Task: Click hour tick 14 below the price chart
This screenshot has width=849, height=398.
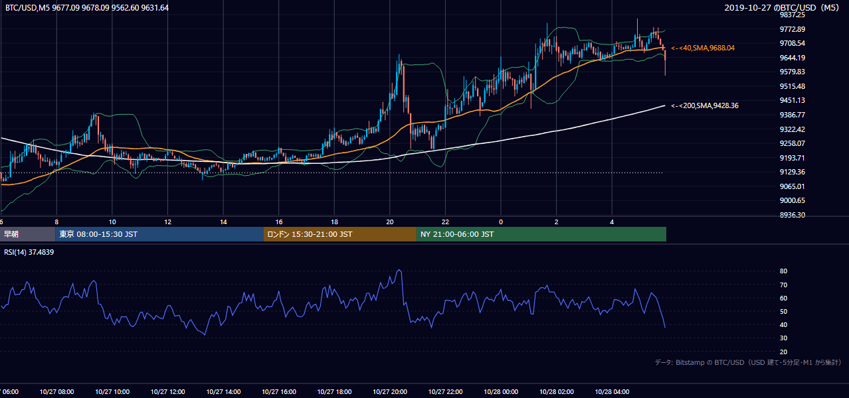Action: click(223, 222)
